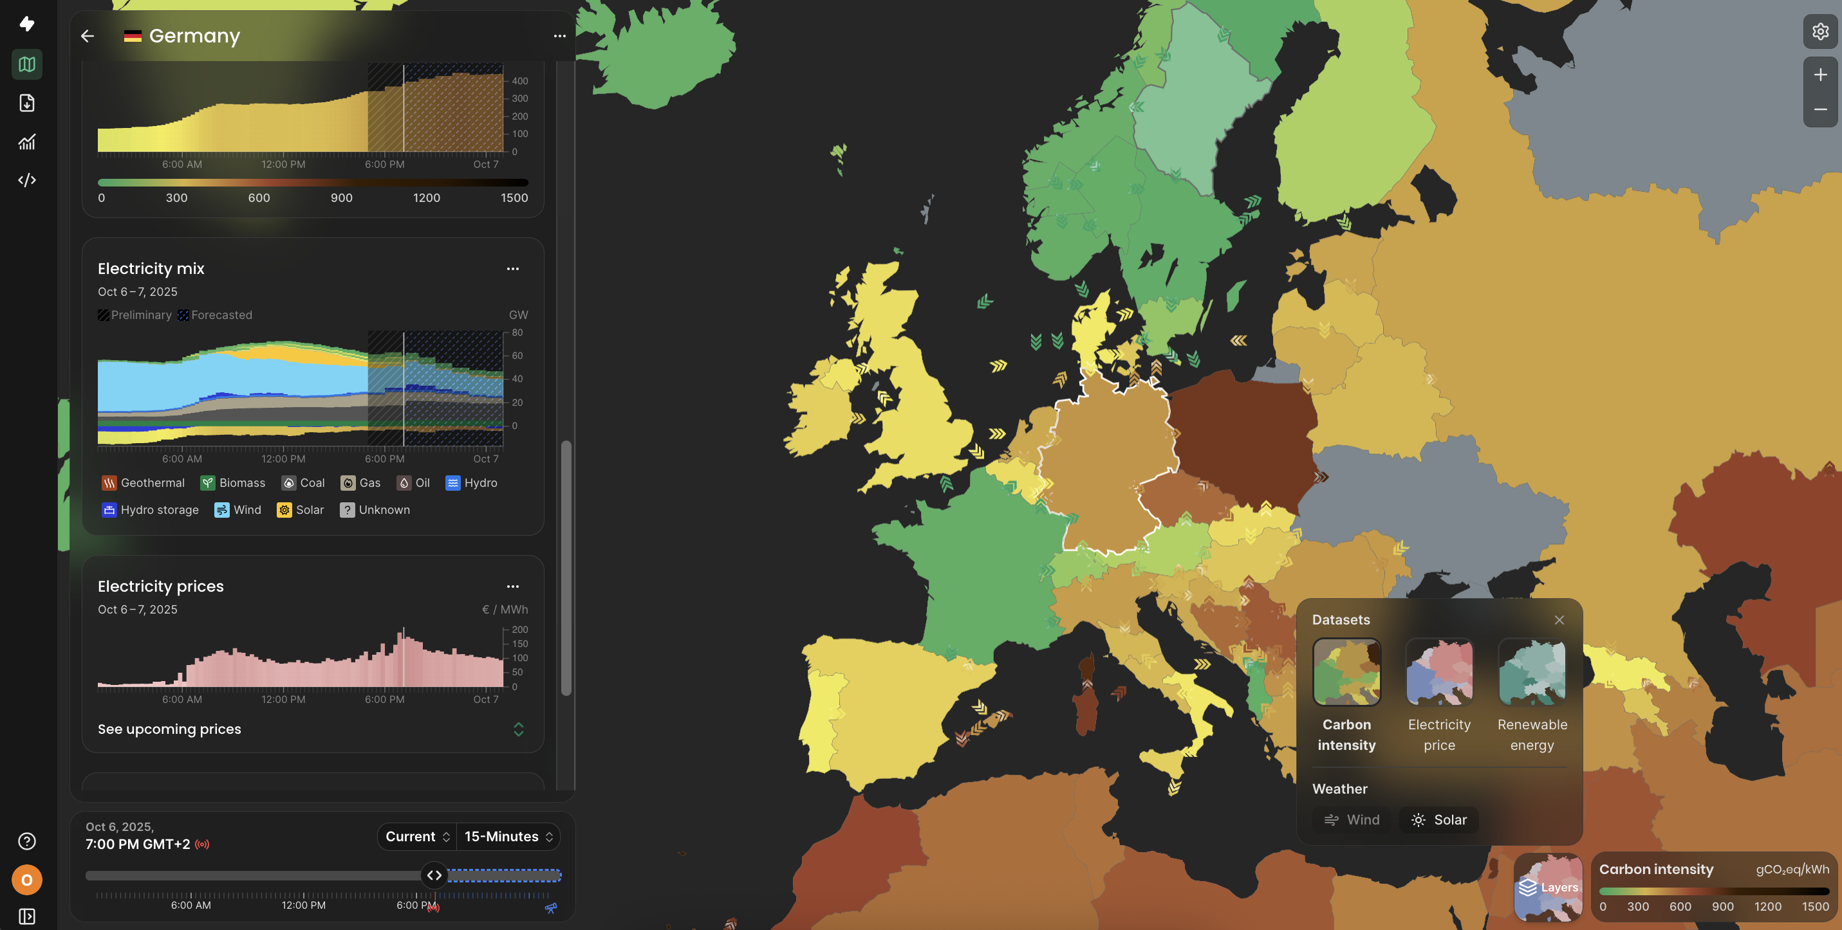The height and width of the screenshot is (930, 1842).
Task: Open map settings gear icon
Action: [x=1820, y=32]
